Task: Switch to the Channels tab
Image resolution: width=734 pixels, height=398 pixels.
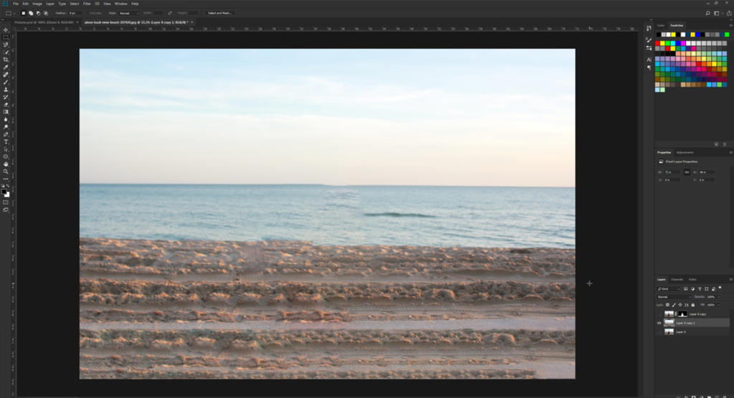Action: [677, 279]
